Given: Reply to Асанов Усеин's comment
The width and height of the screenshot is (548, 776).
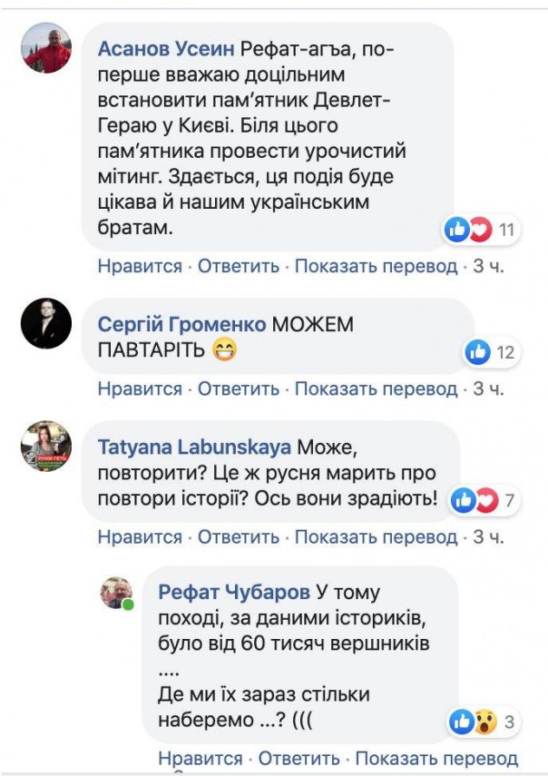Looking at the screenshot, I should tap(239, 266).
